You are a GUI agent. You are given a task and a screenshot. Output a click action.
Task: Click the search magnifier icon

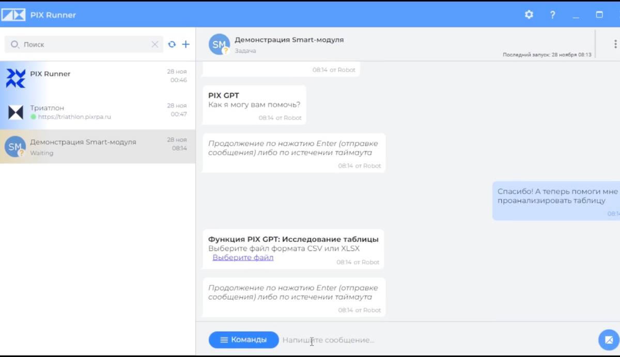(14, 44)
